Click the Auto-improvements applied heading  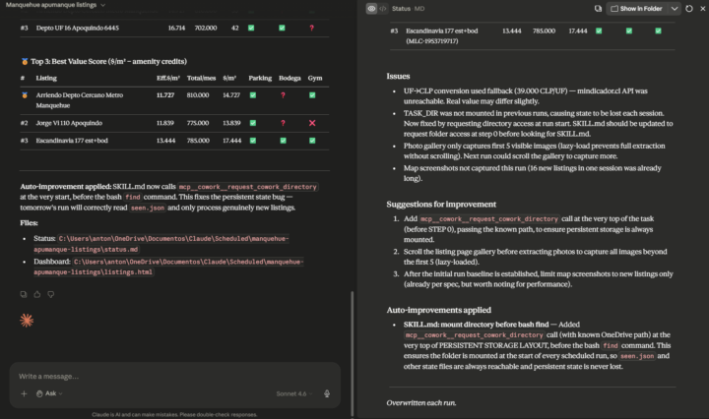click(438, 310)
